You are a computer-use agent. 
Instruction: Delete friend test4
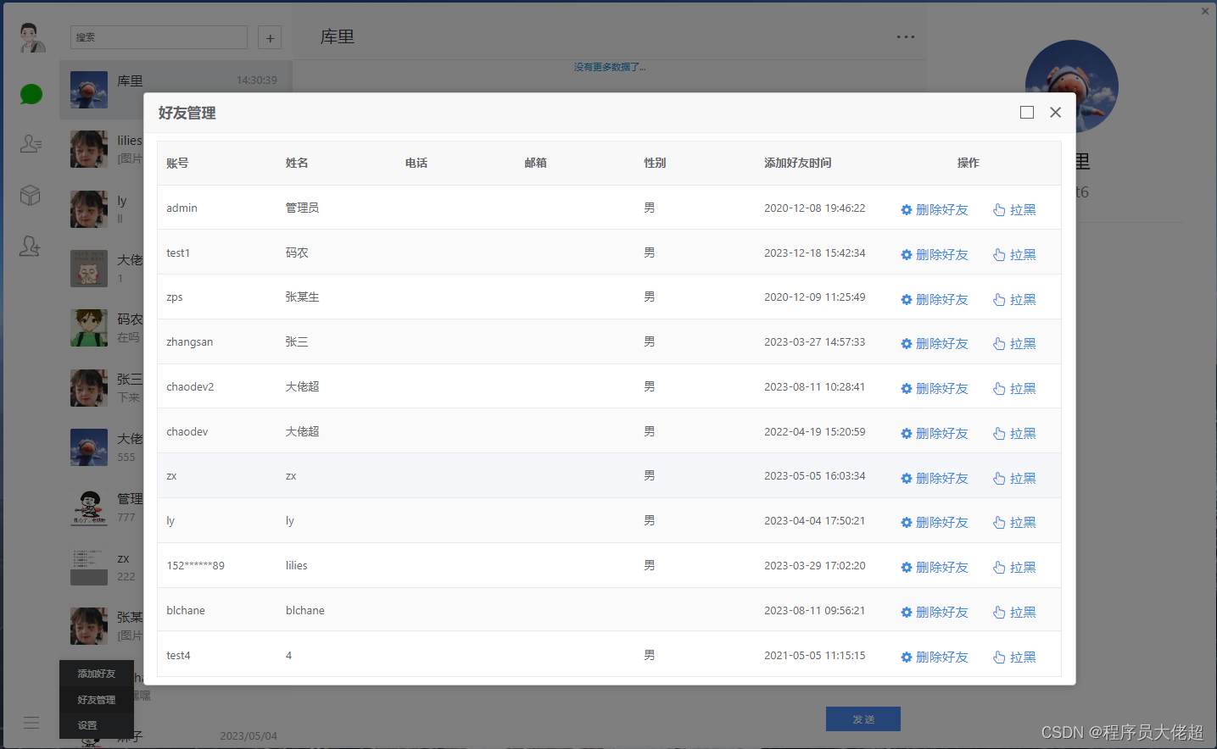(x=935, y=657)
